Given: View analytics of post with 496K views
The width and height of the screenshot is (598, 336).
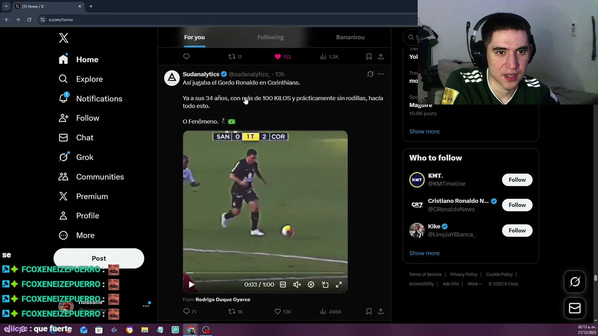Looking at the screenshot, I should [331, 311].
